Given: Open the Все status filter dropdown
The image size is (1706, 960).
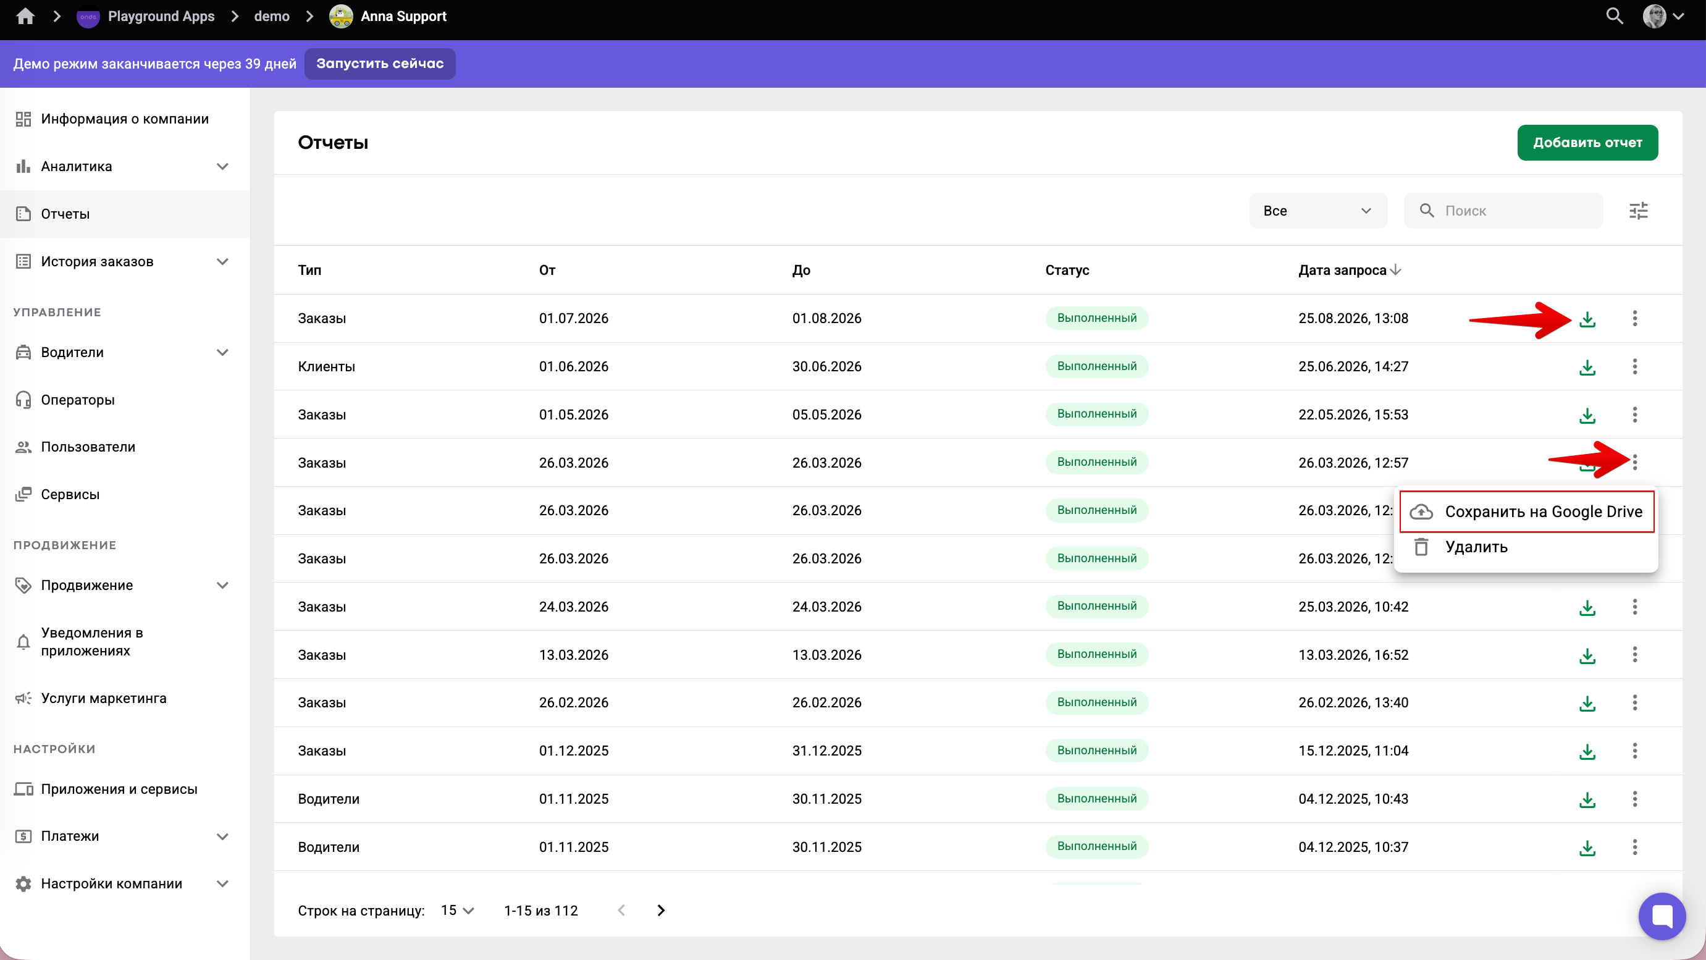Looking at the screenshot, I should [1317, 211].
